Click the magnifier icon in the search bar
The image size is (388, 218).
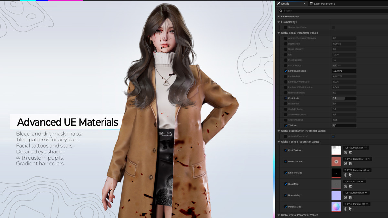point(281,11)
